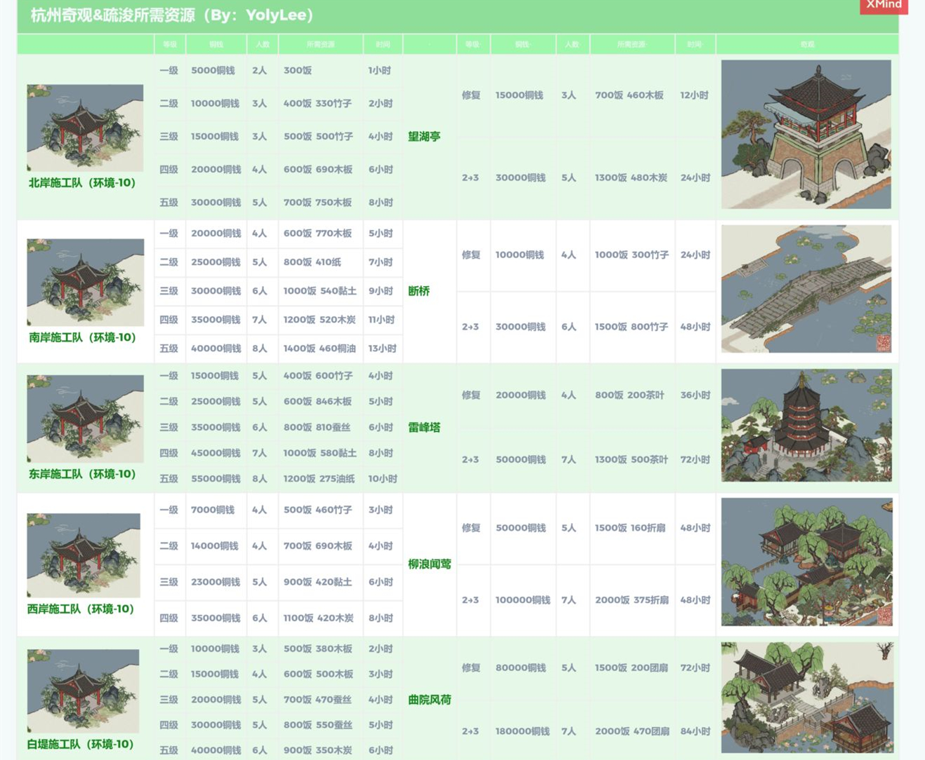View the 柳浪闻莺 wonder image
This screenshot has height=760, width=925.
click(x=806, y=562)
